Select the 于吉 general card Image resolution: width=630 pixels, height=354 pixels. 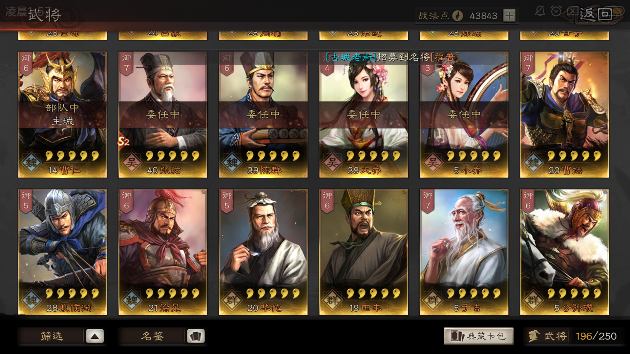pyautogui.click(x=464, y=252)
